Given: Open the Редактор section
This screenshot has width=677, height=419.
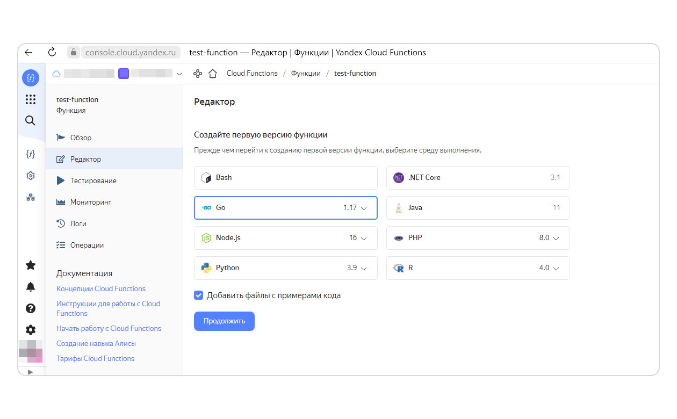Looking at the screenshot, I should pos(114,159).
